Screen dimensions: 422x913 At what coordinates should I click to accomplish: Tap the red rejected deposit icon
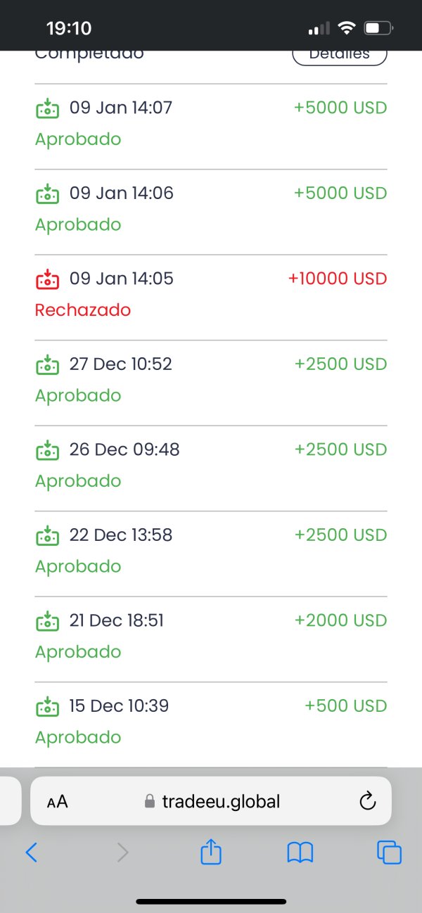pos(47,279)
